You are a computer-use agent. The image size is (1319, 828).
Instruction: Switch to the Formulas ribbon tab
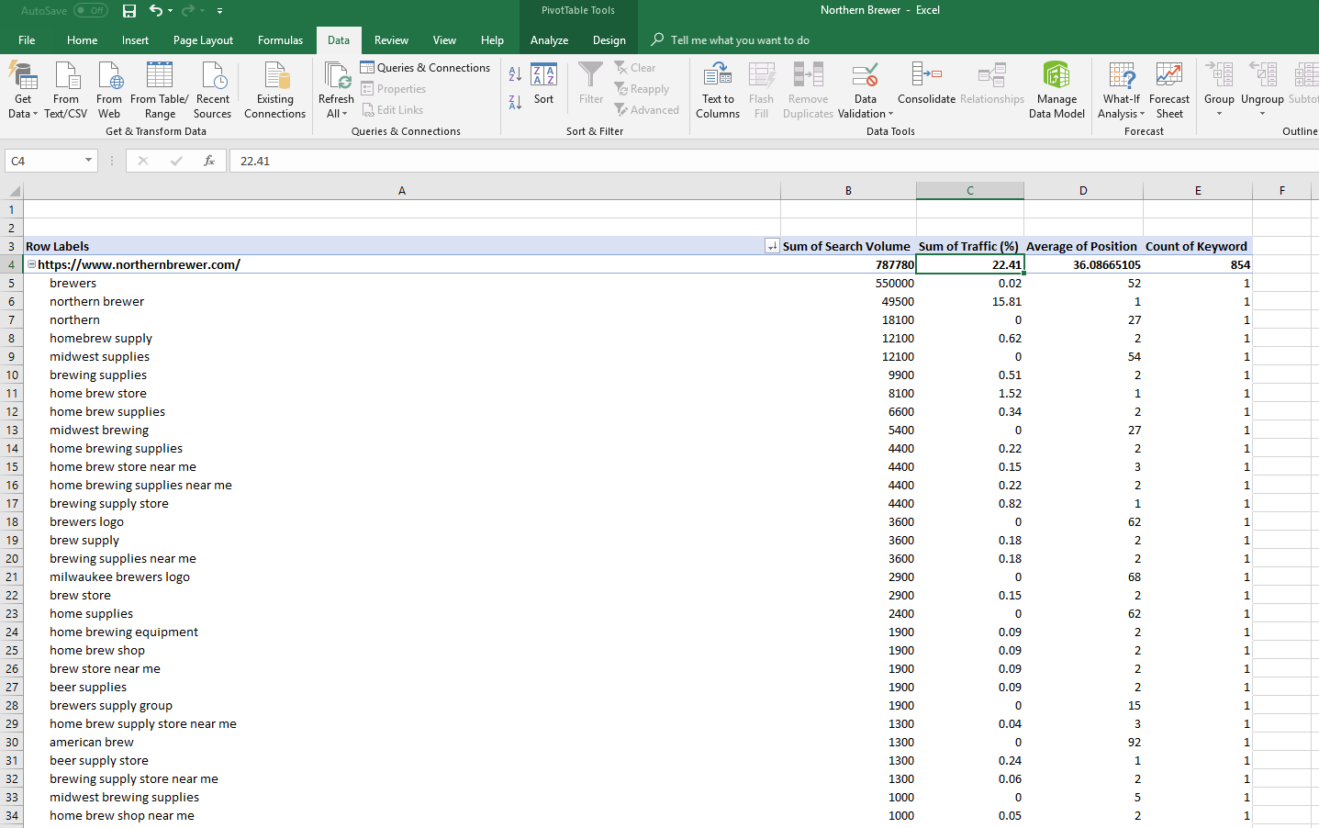[280, 40]
